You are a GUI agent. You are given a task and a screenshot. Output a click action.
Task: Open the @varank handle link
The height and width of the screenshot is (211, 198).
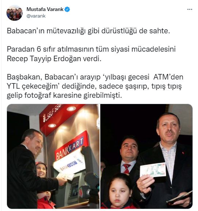pyautogui.click(x=36, y=16)
